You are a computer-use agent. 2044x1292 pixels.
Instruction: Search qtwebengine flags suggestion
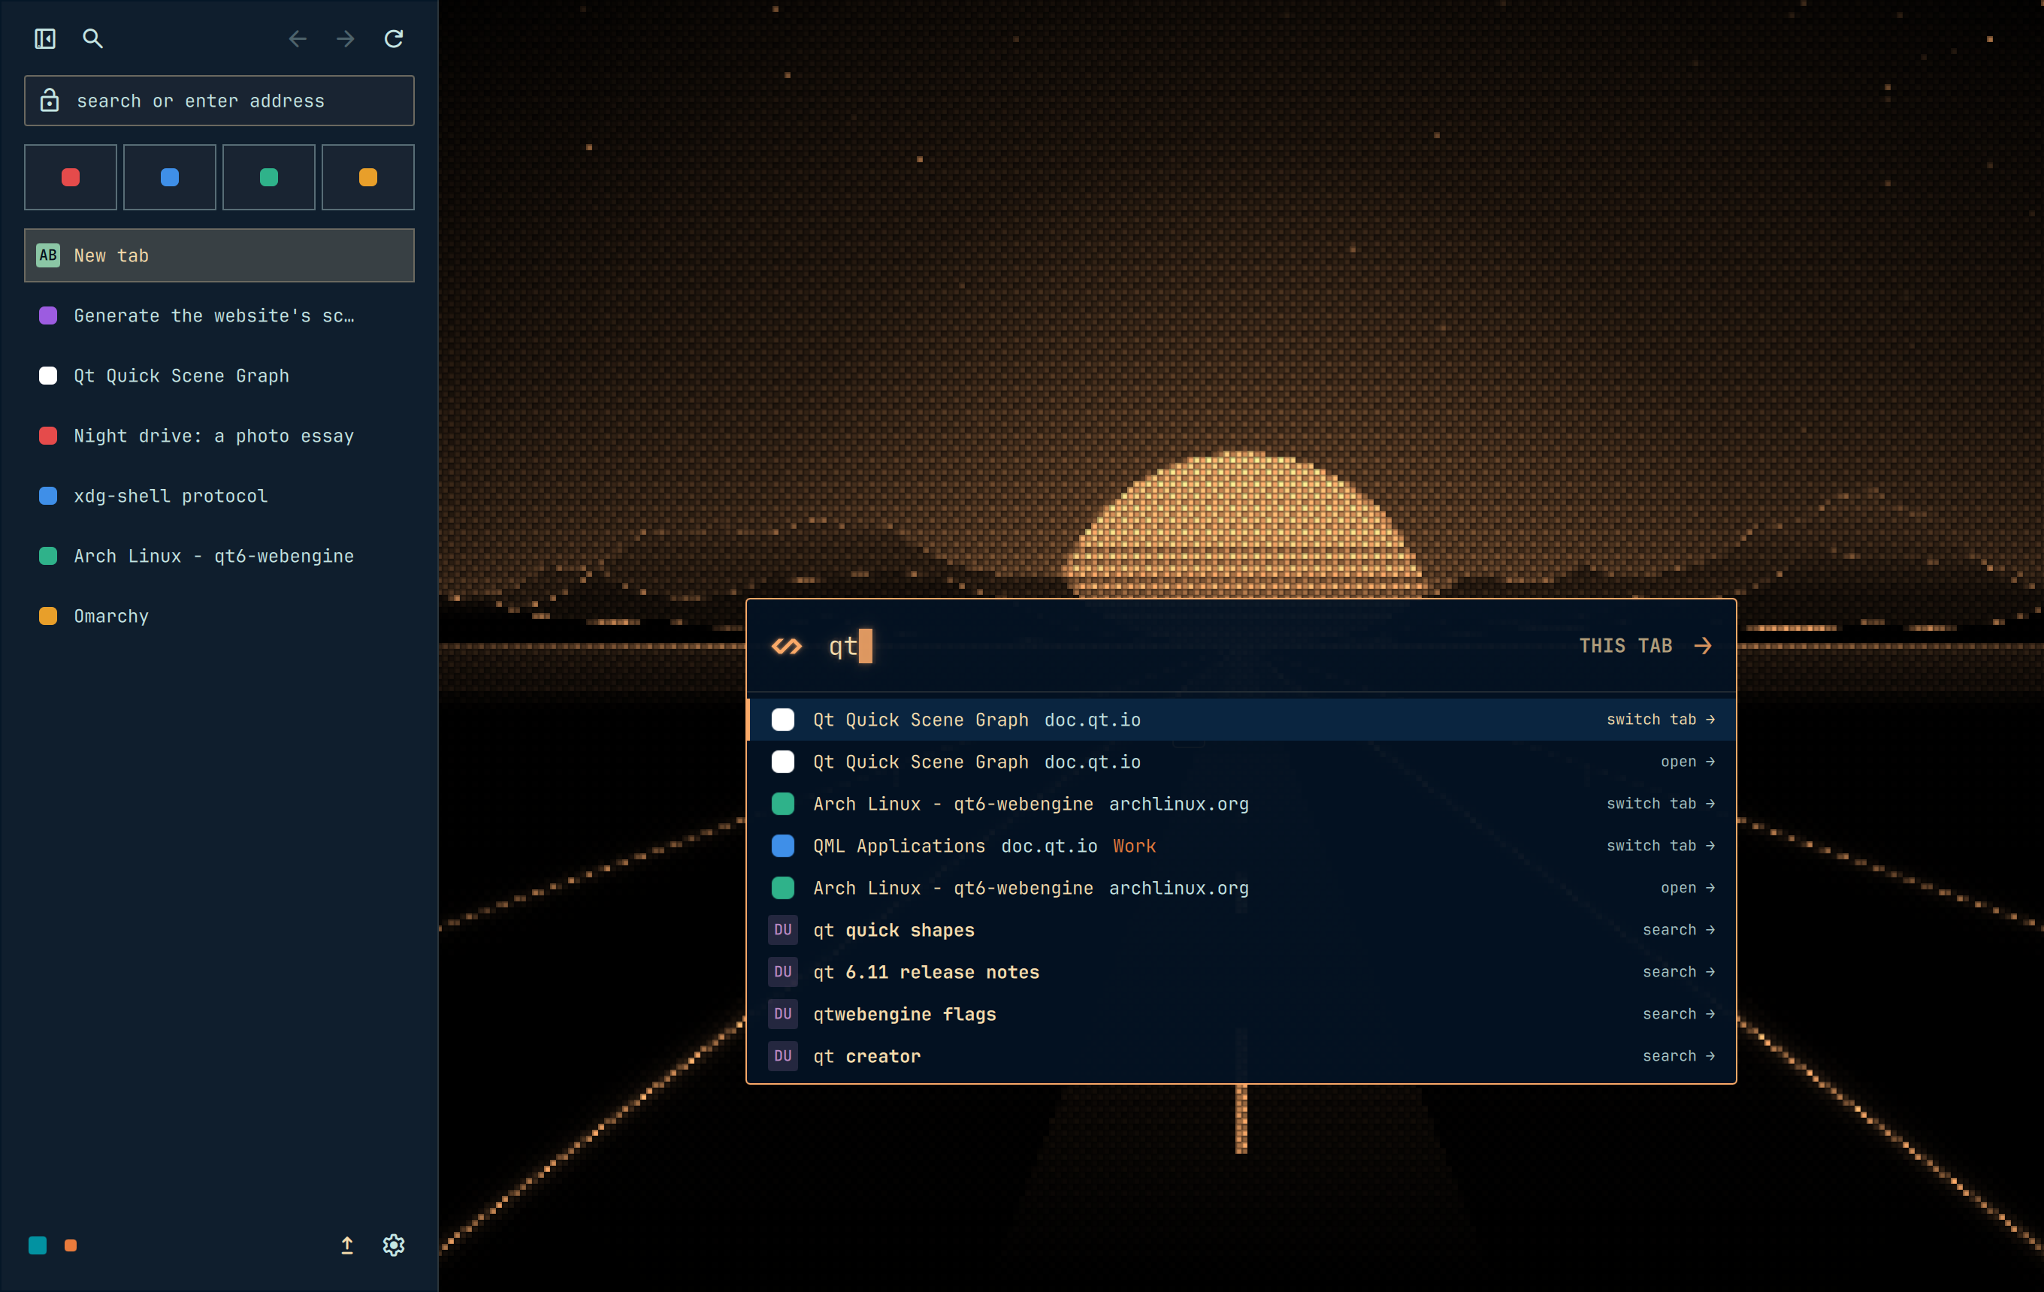(x=1241, y=1015)
